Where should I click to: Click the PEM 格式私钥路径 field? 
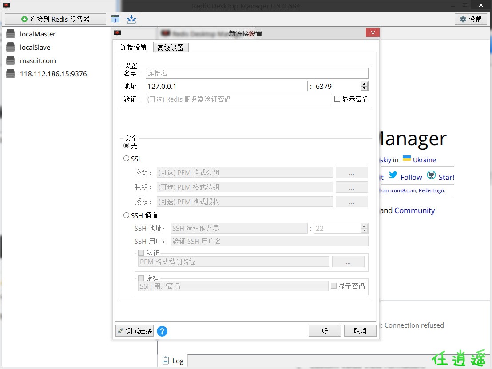[234, 262]
